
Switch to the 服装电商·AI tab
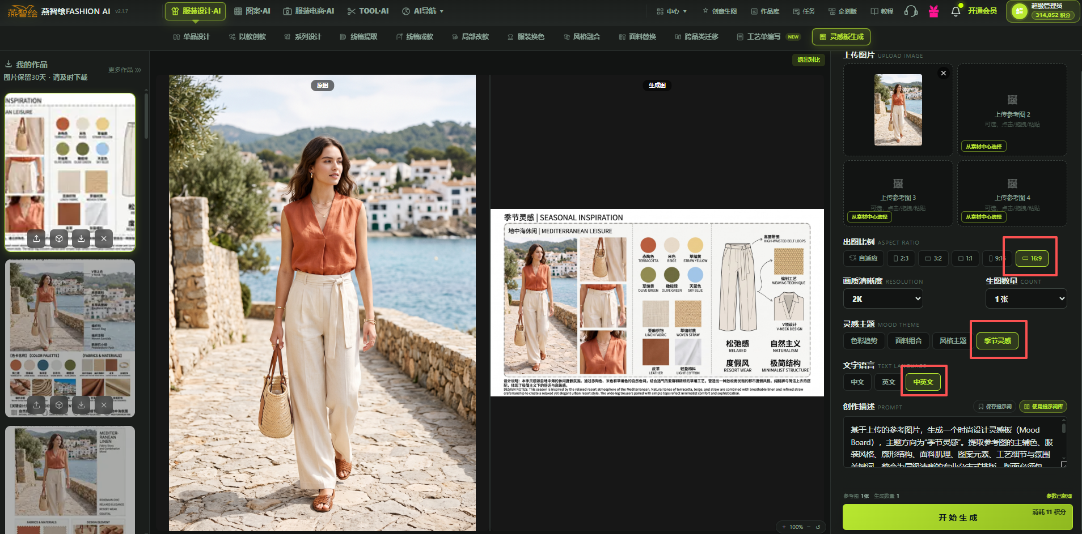pyautogui.click(x=309, y=11)
